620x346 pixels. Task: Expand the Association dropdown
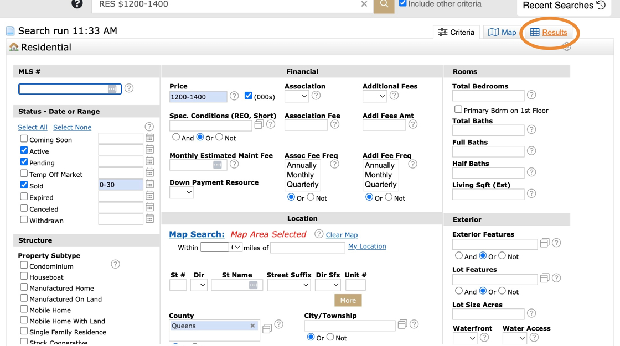tap(297, 96)
